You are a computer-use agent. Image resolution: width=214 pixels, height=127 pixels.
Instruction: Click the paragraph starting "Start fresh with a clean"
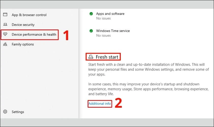(x=149, y=69)
